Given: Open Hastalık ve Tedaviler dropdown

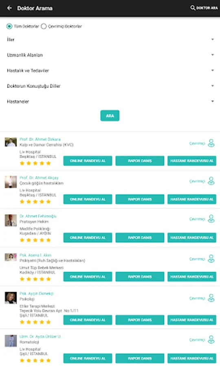Looking at the screenshot, I should [x=110, y=71].
